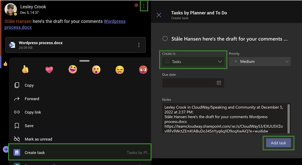React with red heart emoji
The image size is (302, 165).
tap(49, 70)
